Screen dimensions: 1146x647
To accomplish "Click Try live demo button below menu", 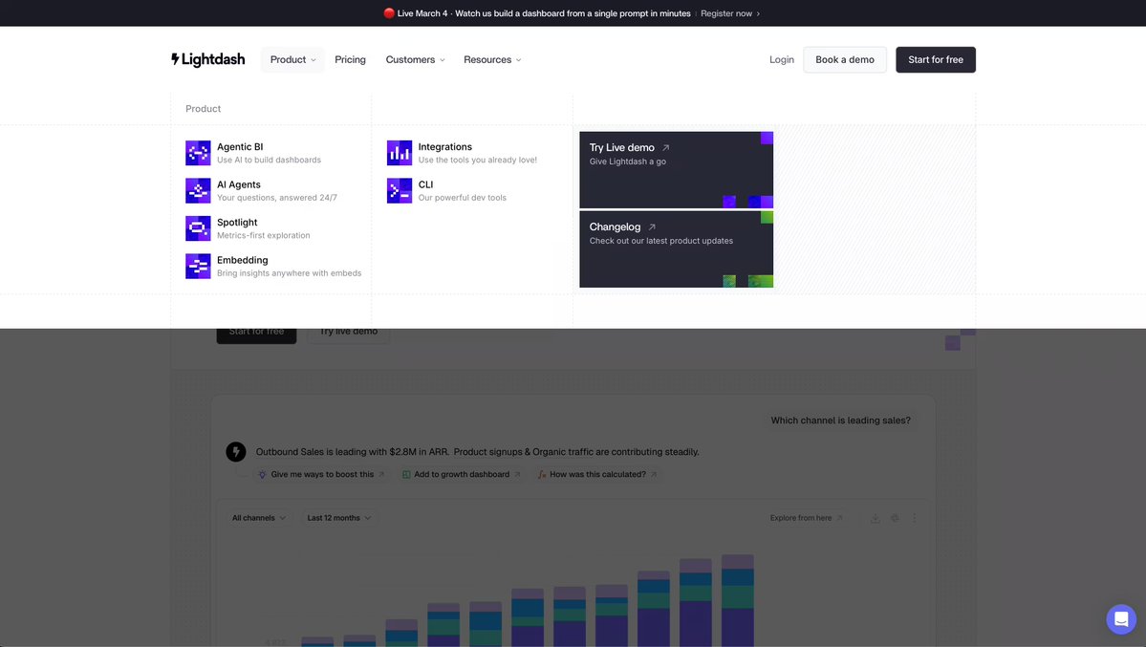I will 349,334.
